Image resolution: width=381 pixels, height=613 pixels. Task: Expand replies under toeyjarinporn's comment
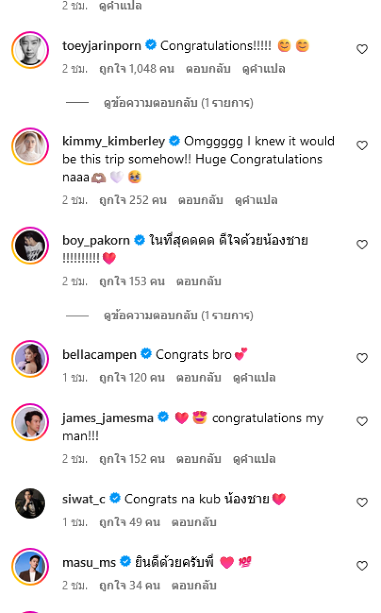tap(178, 102)
